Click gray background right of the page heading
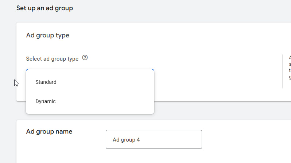Image resolution: width=291 pixels, height=163 pixels. (182, 8)
